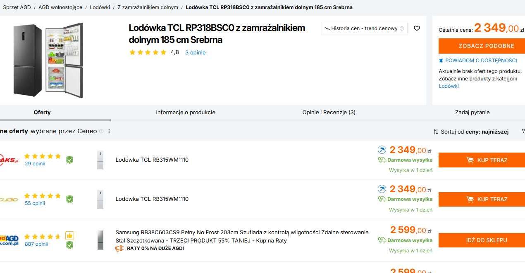
Task: Open the 55 opinii shop reviews link
Action: [x=35, y=203]
